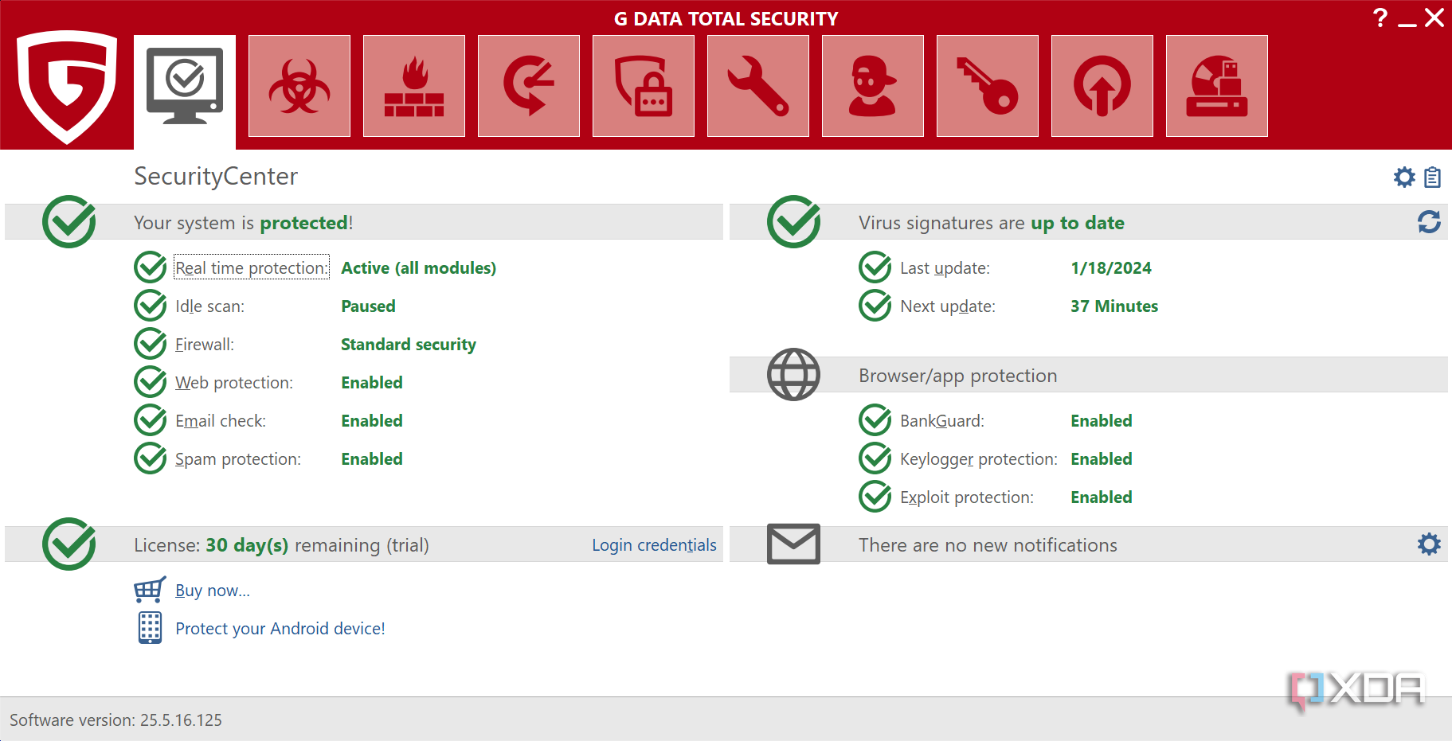Click Web protection checkmark icon
This screenshot has width=1452, height=741.
click(151, 382)
